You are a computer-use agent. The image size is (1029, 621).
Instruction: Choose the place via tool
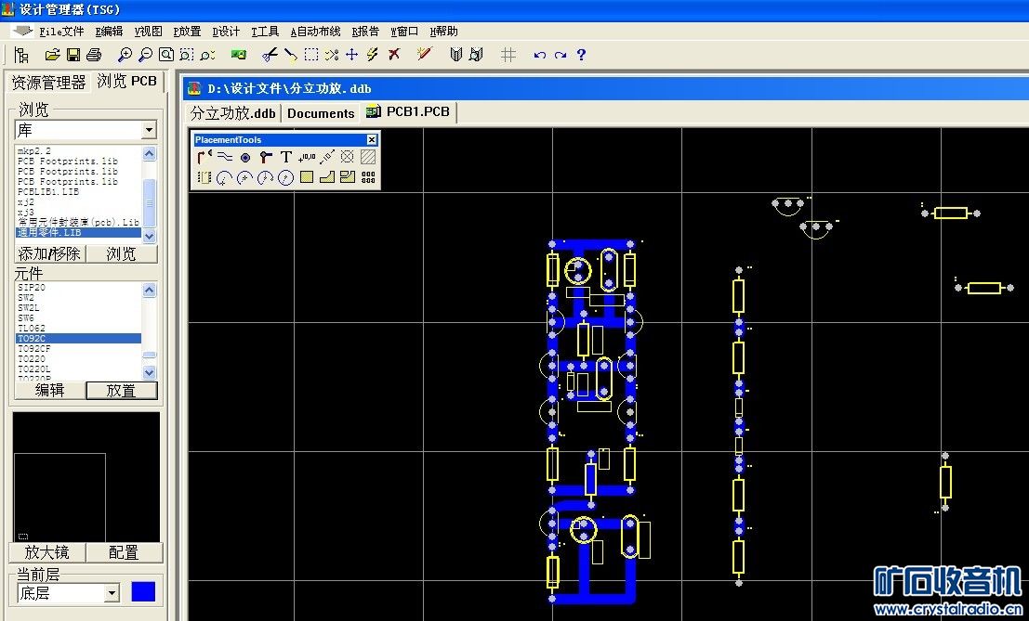tap(266, 157)
